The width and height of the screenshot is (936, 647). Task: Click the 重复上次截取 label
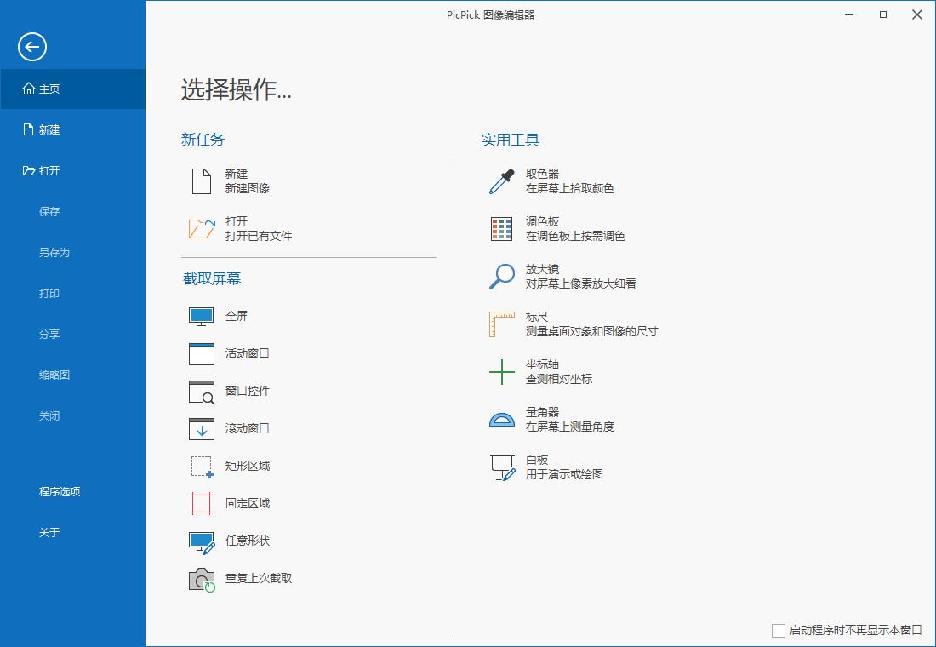point(259,578)
